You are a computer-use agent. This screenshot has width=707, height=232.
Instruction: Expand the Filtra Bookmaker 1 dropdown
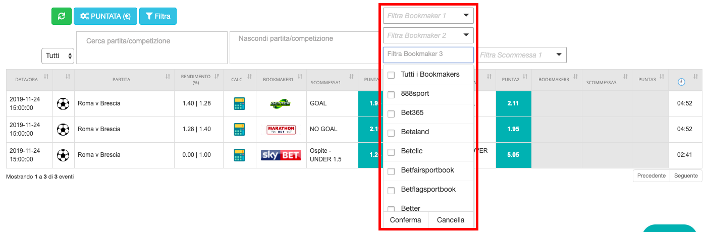pos(428,16)
